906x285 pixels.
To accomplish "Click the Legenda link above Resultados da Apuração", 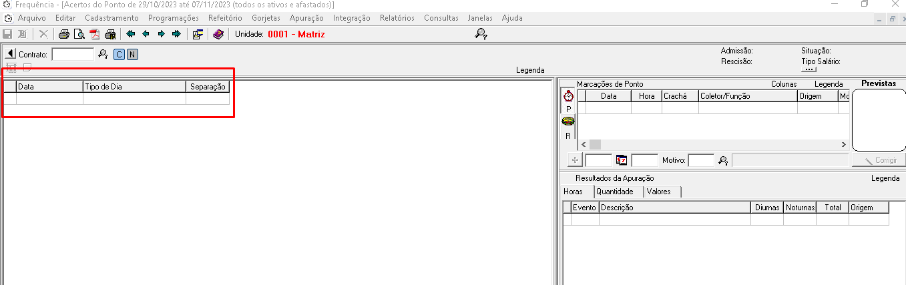I will pos(885,178).
